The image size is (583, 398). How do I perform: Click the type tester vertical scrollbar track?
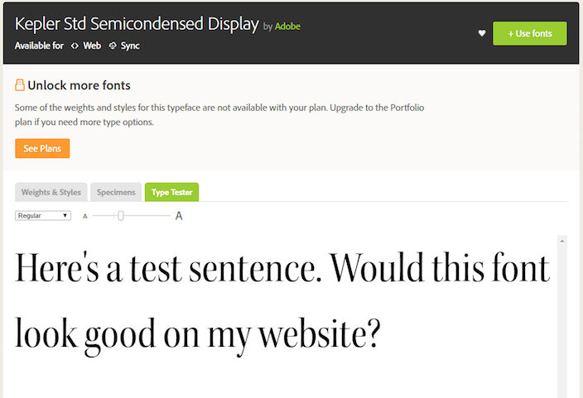point(562,331)
